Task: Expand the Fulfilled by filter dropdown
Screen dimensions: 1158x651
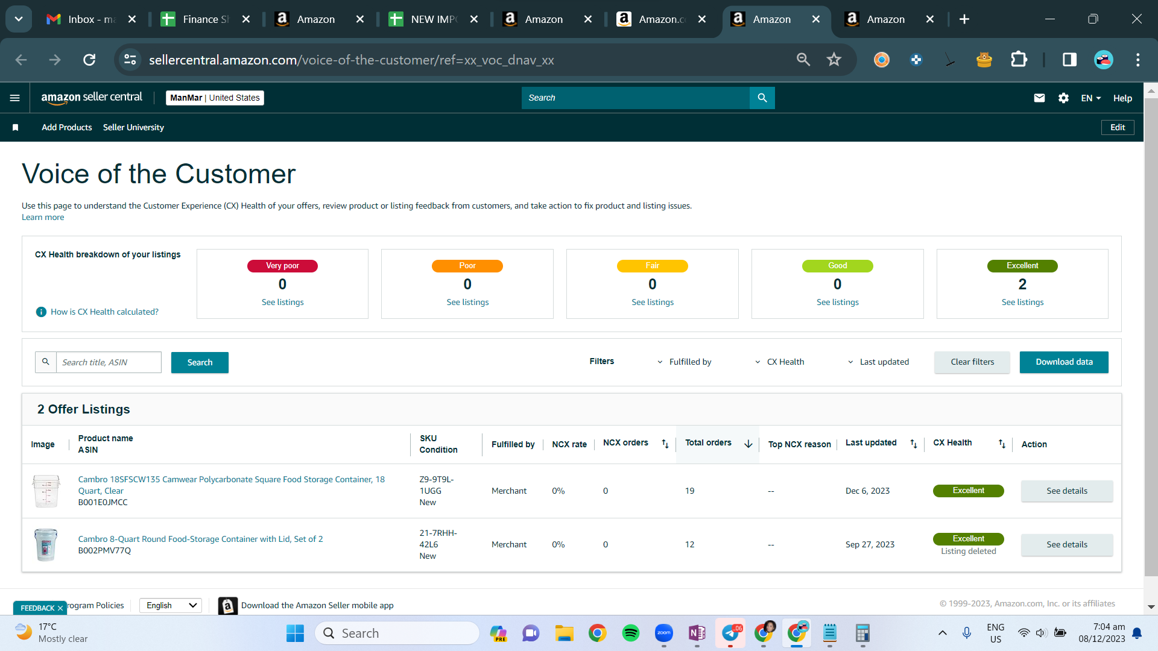Action: point(684,362)
